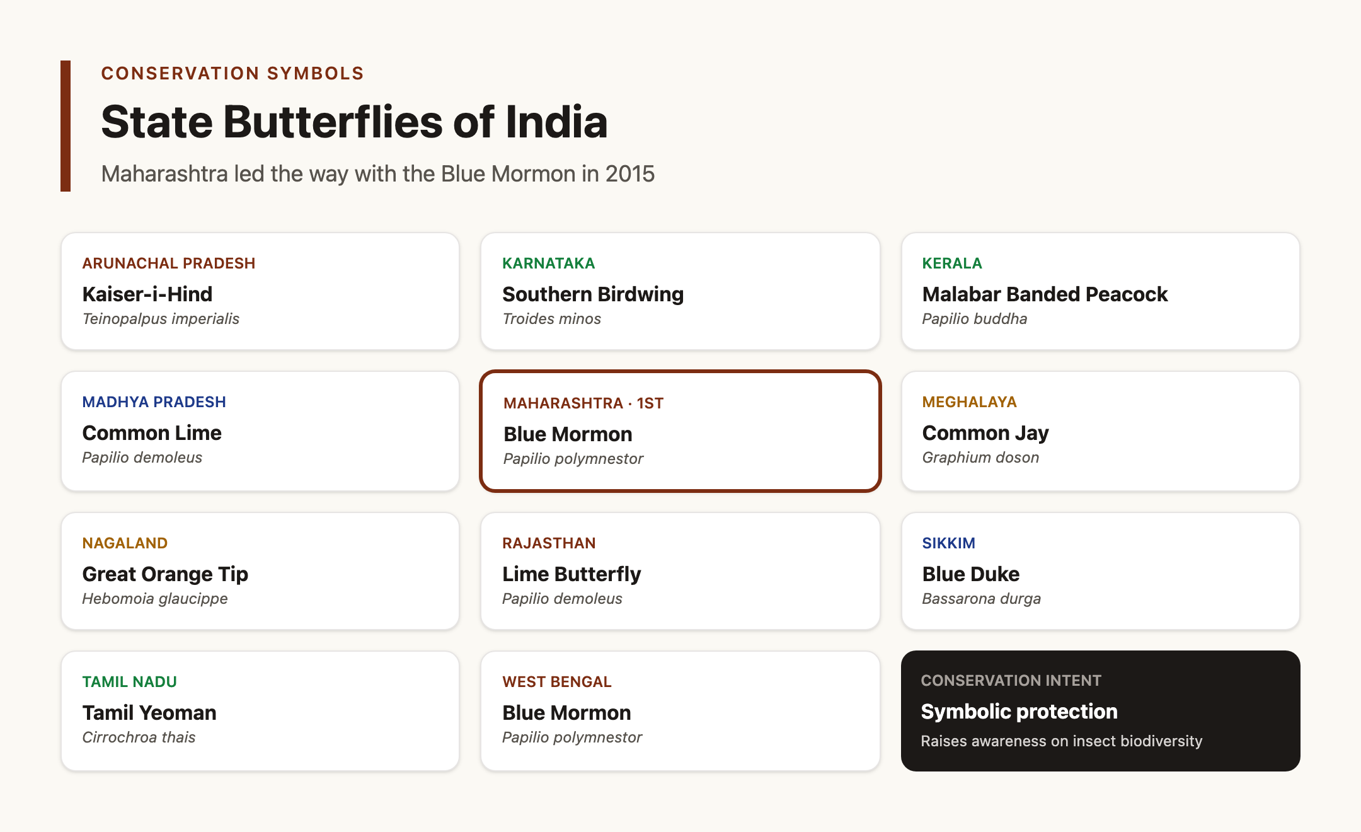Click the 'Common Jay' butterfly name

click(x=985, y=433)
